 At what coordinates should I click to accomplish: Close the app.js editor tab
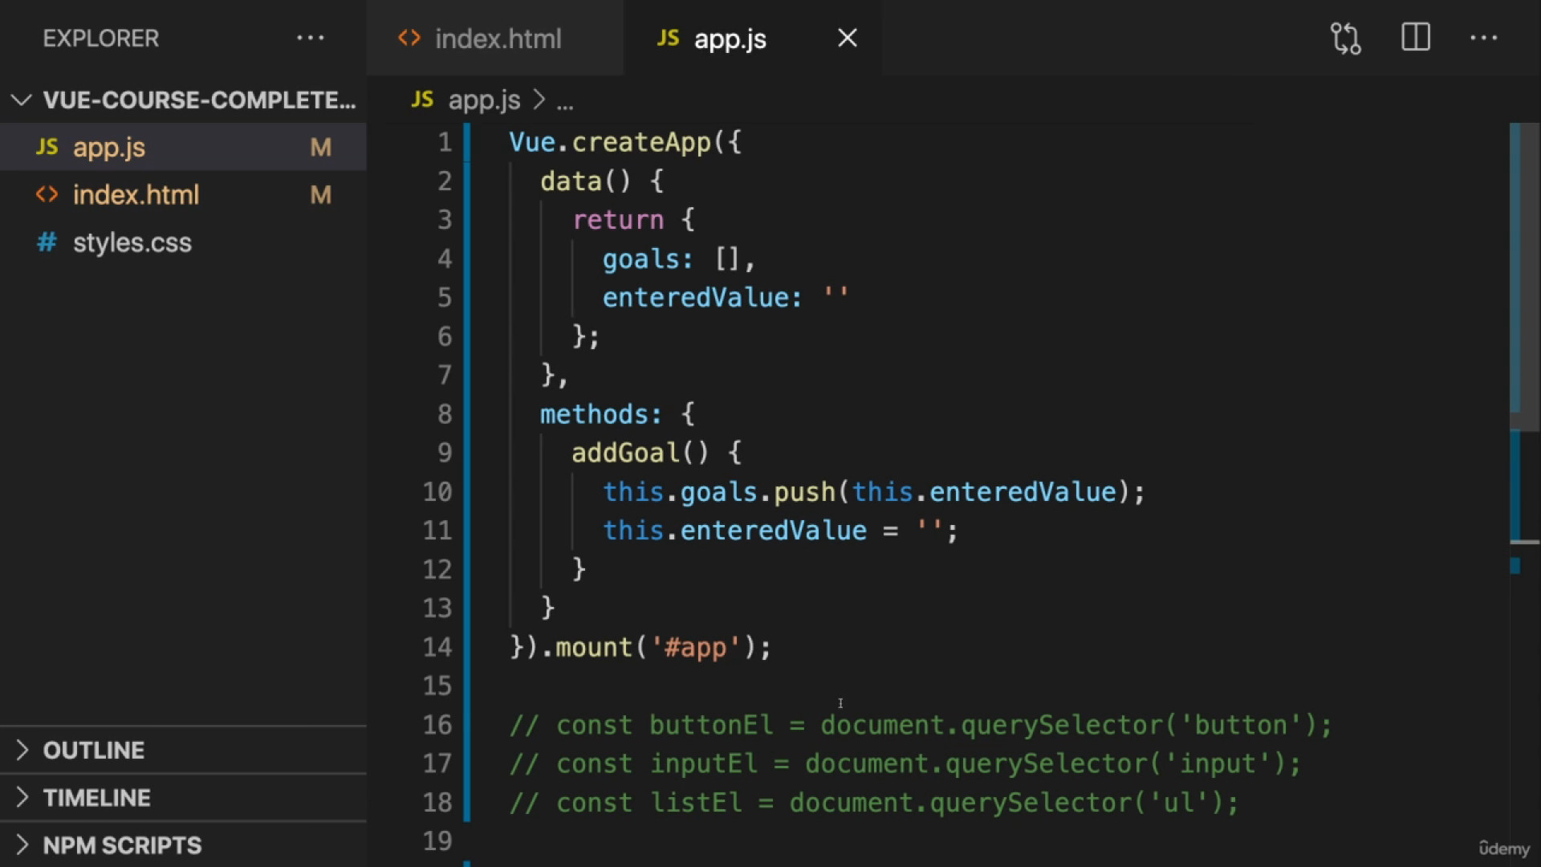(848, 38)
